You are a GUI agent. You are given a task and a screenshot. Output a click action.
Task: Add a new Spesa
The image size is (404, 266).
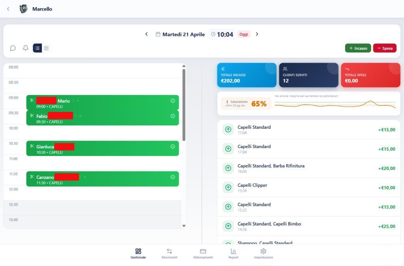click(385, 48)
